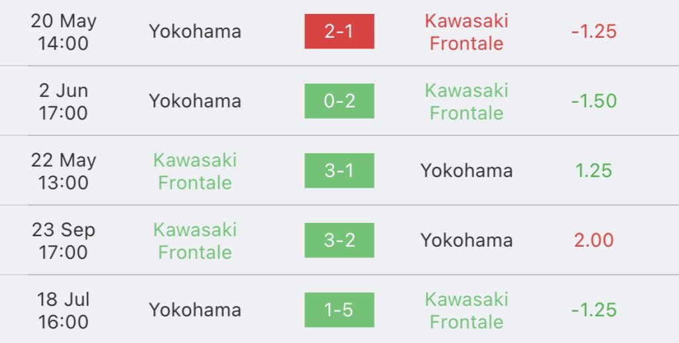Open the green 1-5 score badge
Image resolution: width=679 pixels, height=343 pixels.
[x=339, y=310]
